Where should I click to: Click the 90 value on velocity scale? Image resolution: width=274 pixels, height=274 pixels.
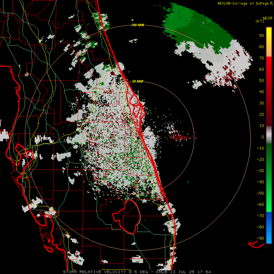(x=262, y=36)
